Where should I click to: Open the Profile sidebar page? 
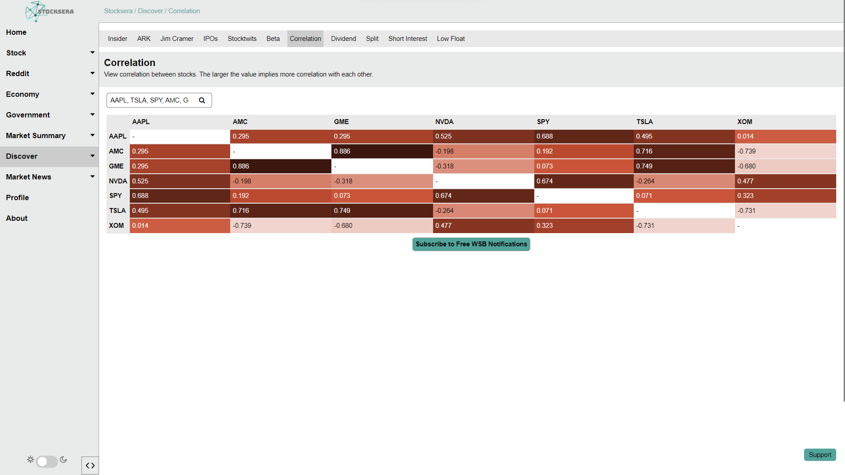[18, 197]
